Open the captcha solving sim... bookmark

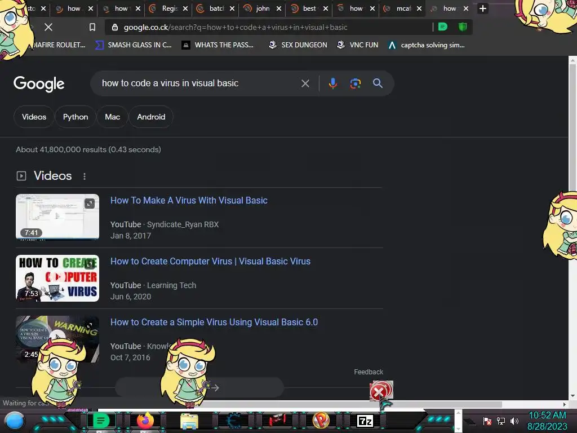click(x=427, y=45)
